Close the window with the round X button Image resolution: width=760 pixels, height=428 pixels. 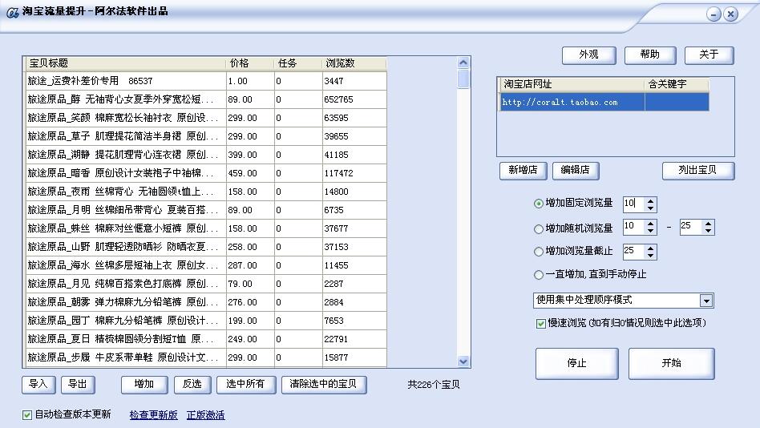pyautogui.click(x=731, y=14)
